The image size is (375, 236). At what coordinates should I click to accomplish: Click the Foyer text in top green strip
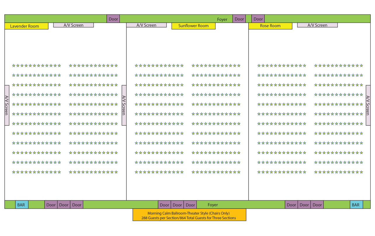[x=222, y=19]
